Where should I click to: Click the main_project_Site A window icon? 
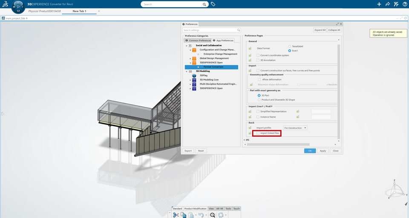pos(3,18)
